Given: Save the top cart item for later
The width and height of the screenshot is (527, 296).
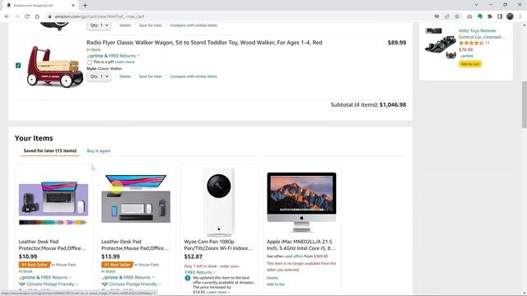Looking at the screenshot, I should tap(150, 25).
